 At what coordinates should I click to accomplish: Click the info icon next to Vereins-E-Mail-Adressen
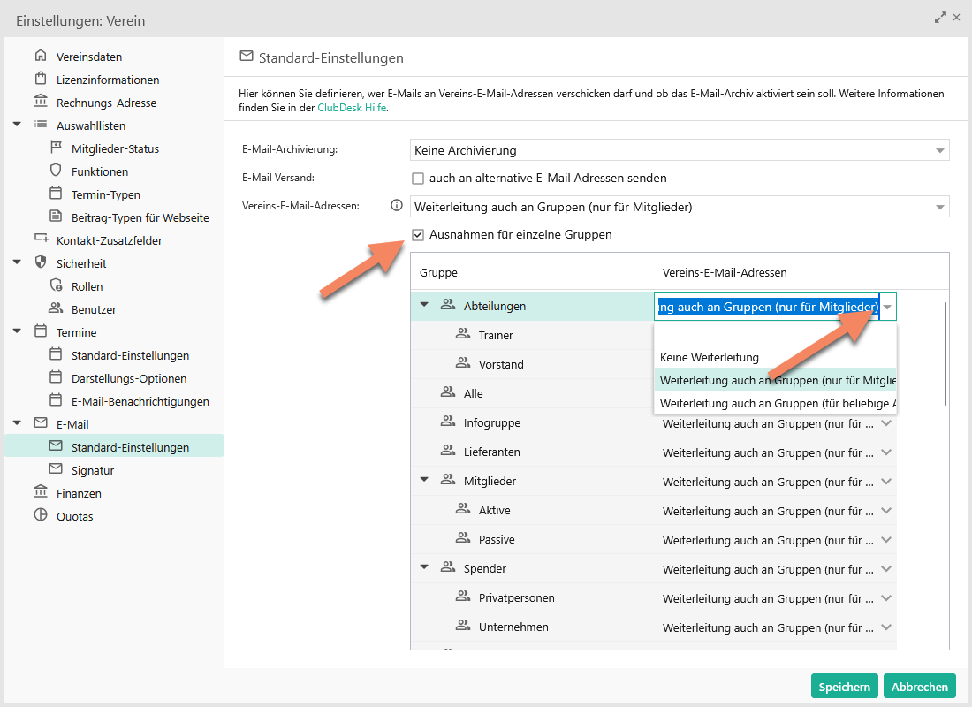click(x=397, y=205)
